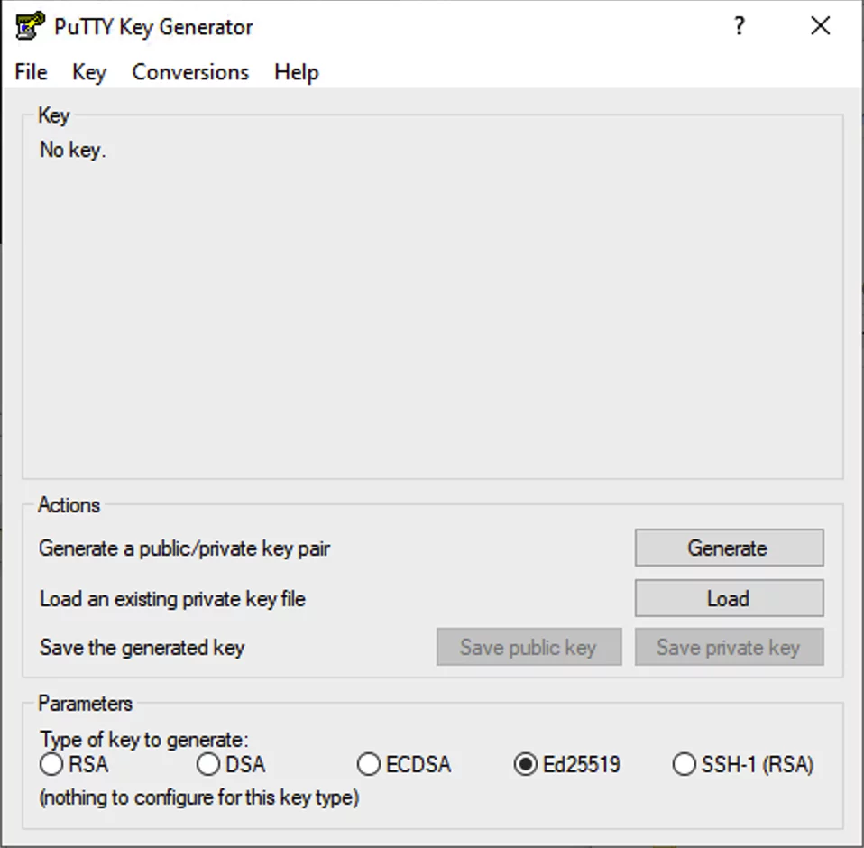Click the 'nothing to configure' note text
Screen dimensions: 864x848
click(199, 797)
